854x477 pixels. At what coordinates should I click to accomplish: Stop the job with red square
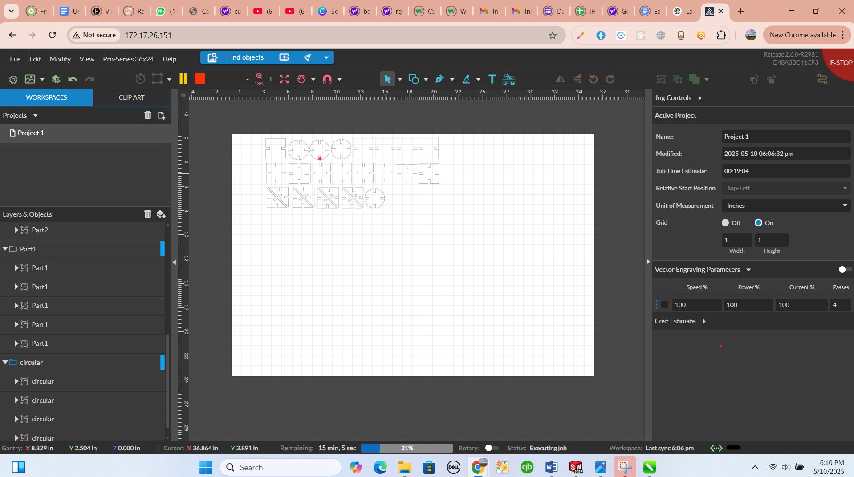coord(200,79)
